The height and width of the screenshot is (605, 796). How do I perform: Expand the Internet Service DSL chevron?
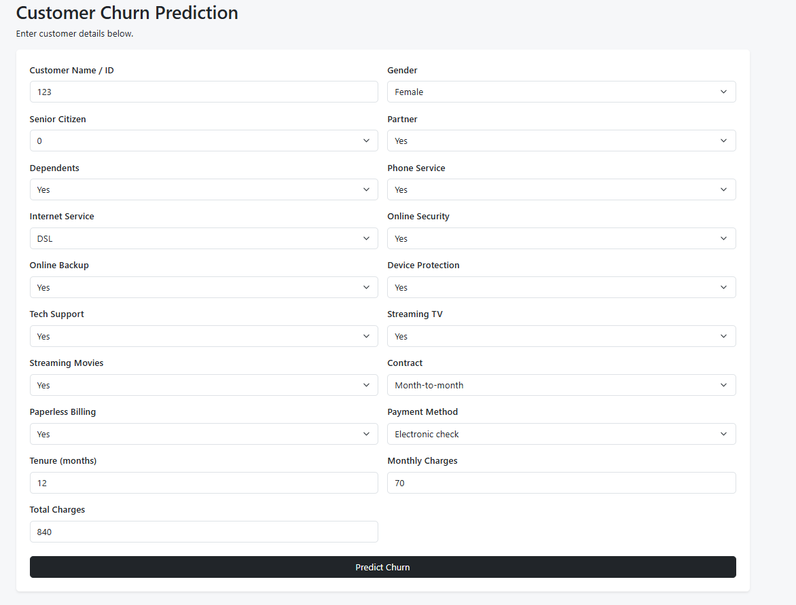366,238
